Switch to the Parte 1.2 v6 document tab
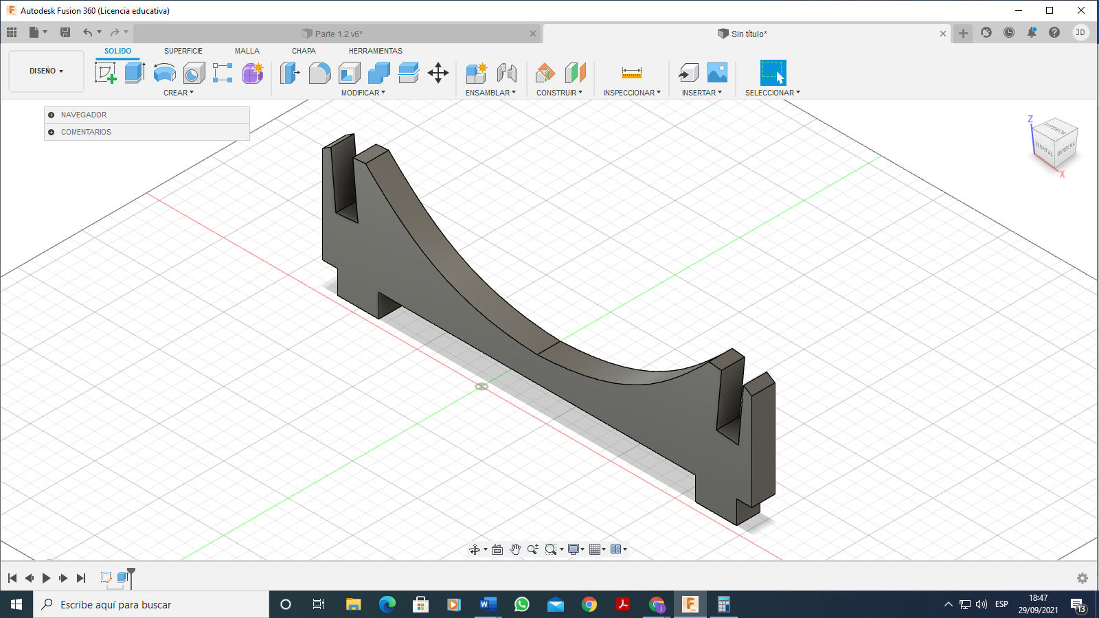 click(x=338, y=34)
